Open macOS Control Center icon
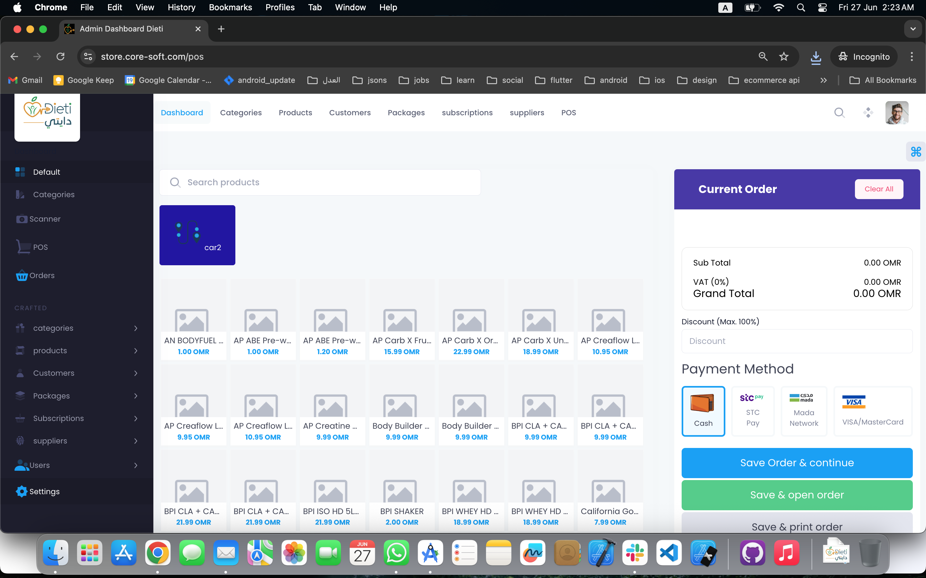Image resolution: width=926 pixels, height=578 pixels. [x=822, y=8]
